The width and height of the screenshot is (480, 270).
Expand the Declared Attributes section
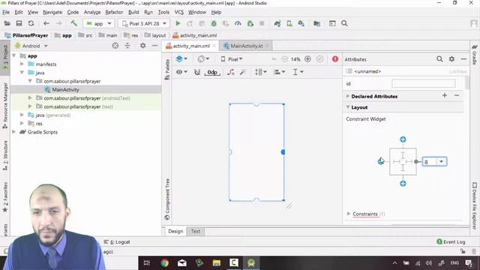348,96
